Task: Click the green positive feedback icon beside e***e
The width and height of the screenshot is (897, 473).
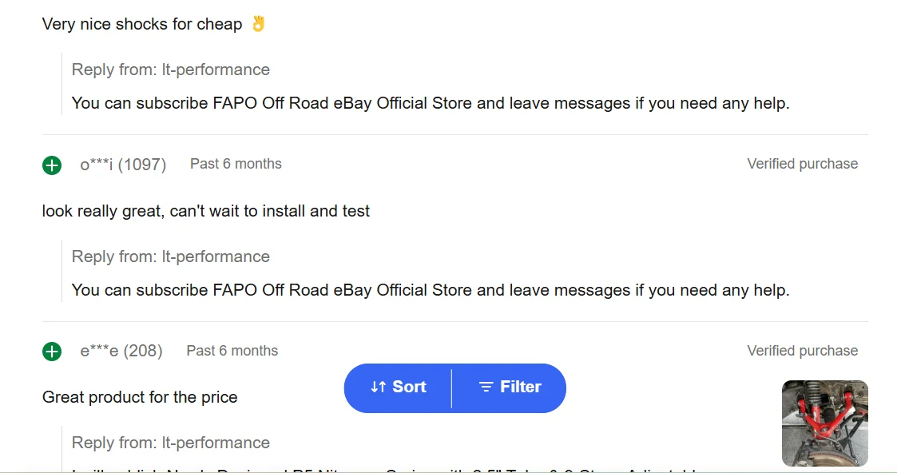Action: pos(52,352)
